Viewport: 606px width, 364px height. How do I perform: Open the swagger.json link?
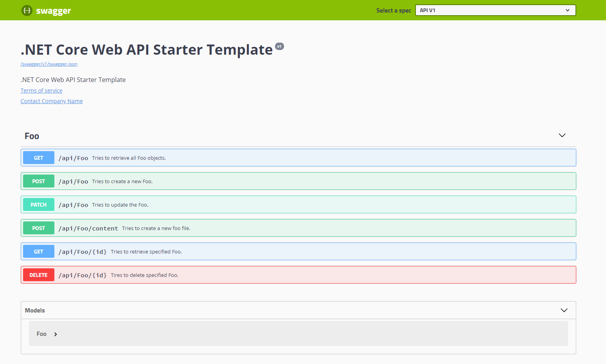click(x=49, y=64)
